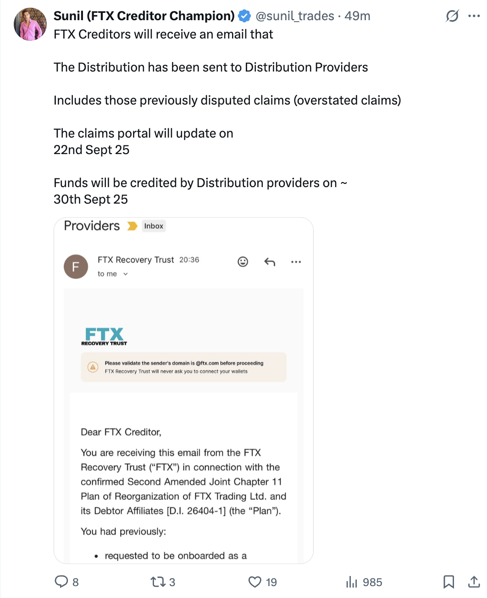Screen dimensions: 487x598
Task: Click the verified blue checkmark badge
Action: (244, 16)
